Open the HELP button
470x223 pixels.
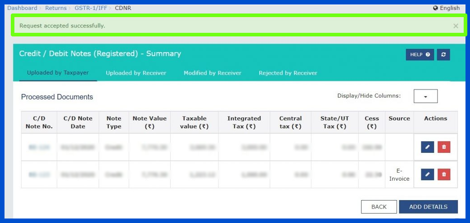(x=420, y=55)
